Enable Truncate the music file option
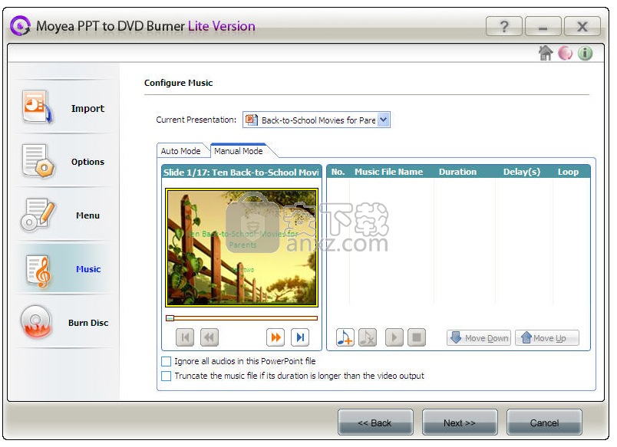This screenshot has height=447, width=617. [x=167, y=376]
